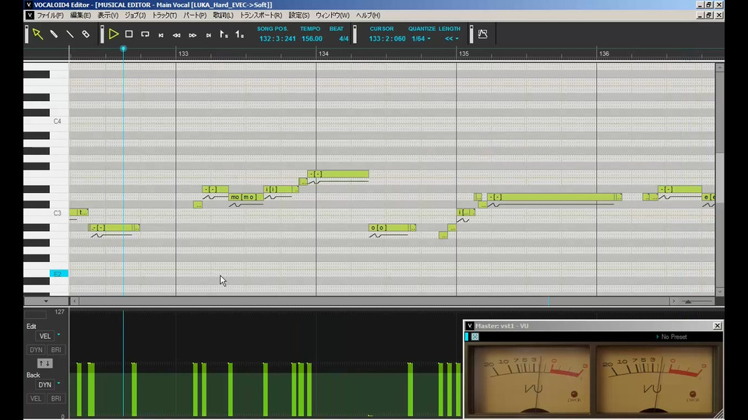Toggle the VU plugin bypass indicator
The height and width of the screenshot is (420, 748).
click(x=467, y=337)
